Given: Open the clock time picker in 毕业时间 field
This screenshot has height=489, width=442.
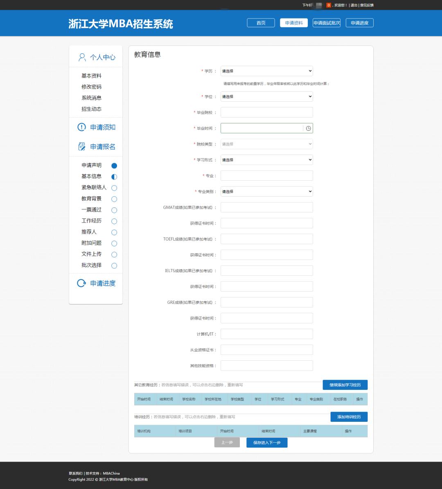Looking at the screenshot, I should point(309,128).
